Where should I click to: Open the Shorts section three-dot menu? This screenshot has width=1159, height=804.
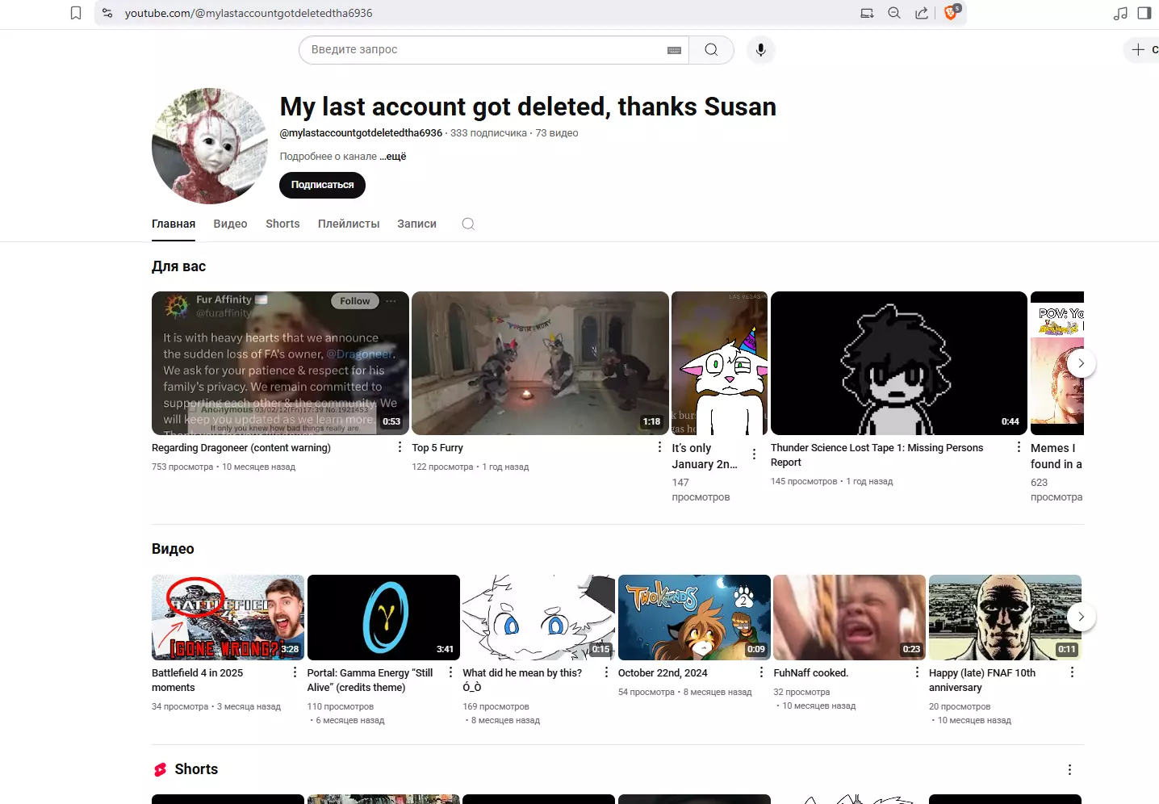pyautogui.click(x=1069, y=770)
